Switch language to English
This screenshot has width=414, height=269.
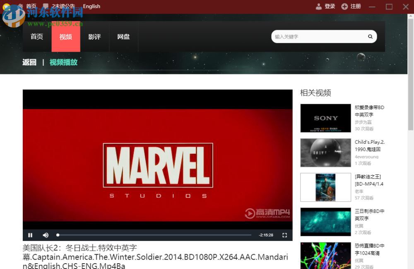click(91, 6)
